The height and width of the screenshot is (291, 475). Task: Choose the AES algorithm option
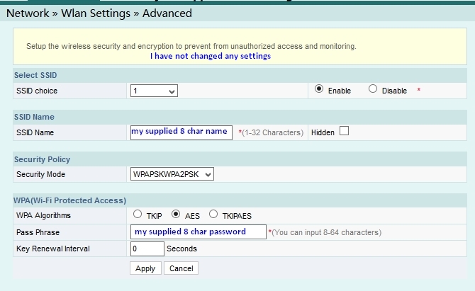(x=176, y=214)
